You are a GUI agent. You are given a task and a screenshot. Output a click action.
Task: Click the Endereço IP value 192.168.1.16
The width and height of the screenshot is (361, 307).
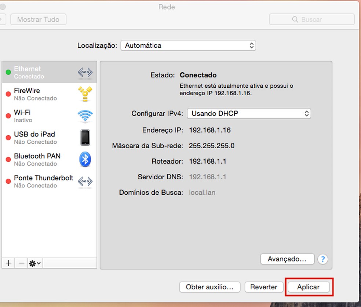pos(210,130)
